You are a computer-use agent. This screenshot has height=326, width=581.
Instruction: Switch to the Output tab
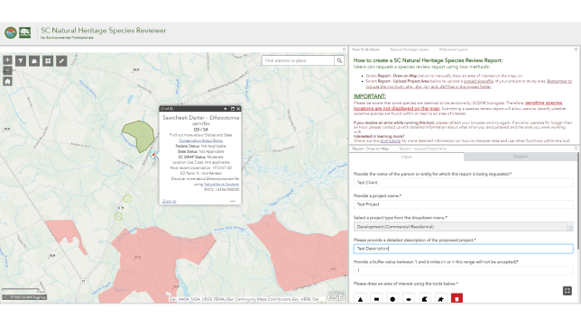[520, 157]
